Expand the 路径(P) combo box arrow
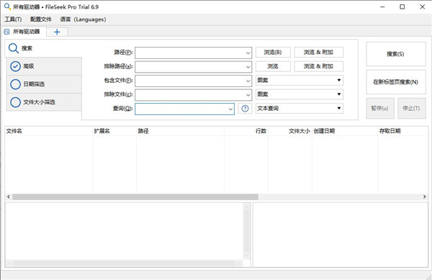 pos(248,53)
